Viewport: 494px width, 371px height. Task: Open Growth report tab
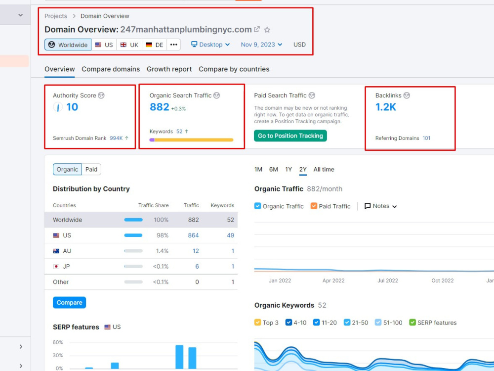pos(169,69)
